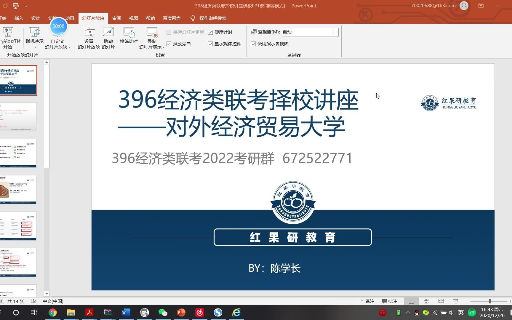Open Internet Explorer from taskbar
This screenshot has height=320, width=512.
click(236, 313)
